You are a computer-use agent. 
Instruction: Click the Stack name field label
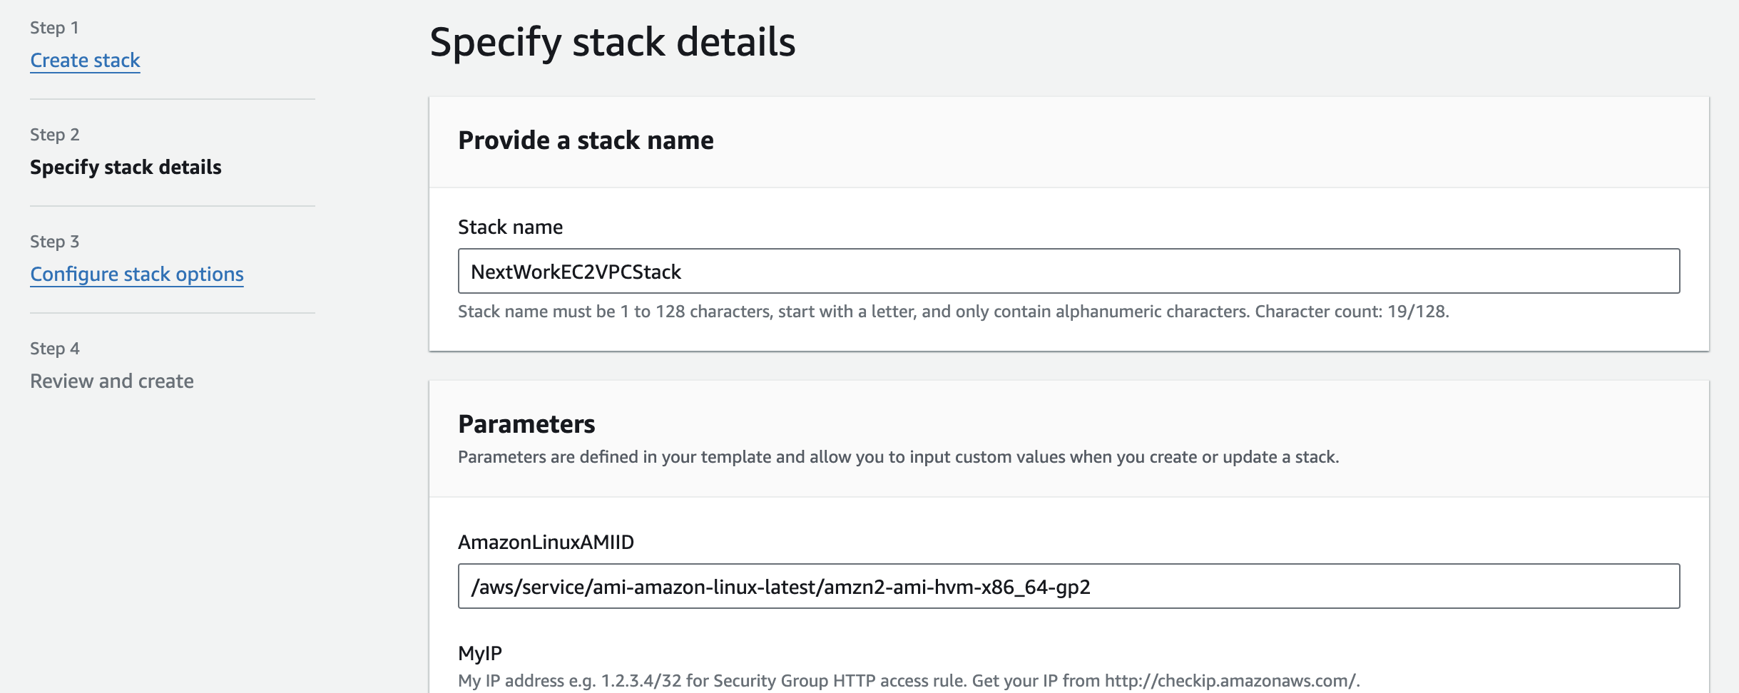click(510, 227)
